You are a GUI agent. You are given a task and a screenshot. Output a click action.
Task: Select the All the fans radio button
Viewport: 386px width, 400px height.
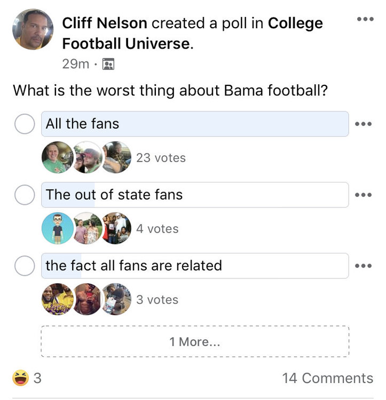click(25, 124)
